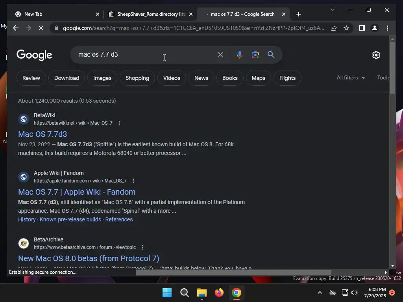This screenshot has height=302, width=403.
Task: Select the Review filter chip
Action: point(31,78)
